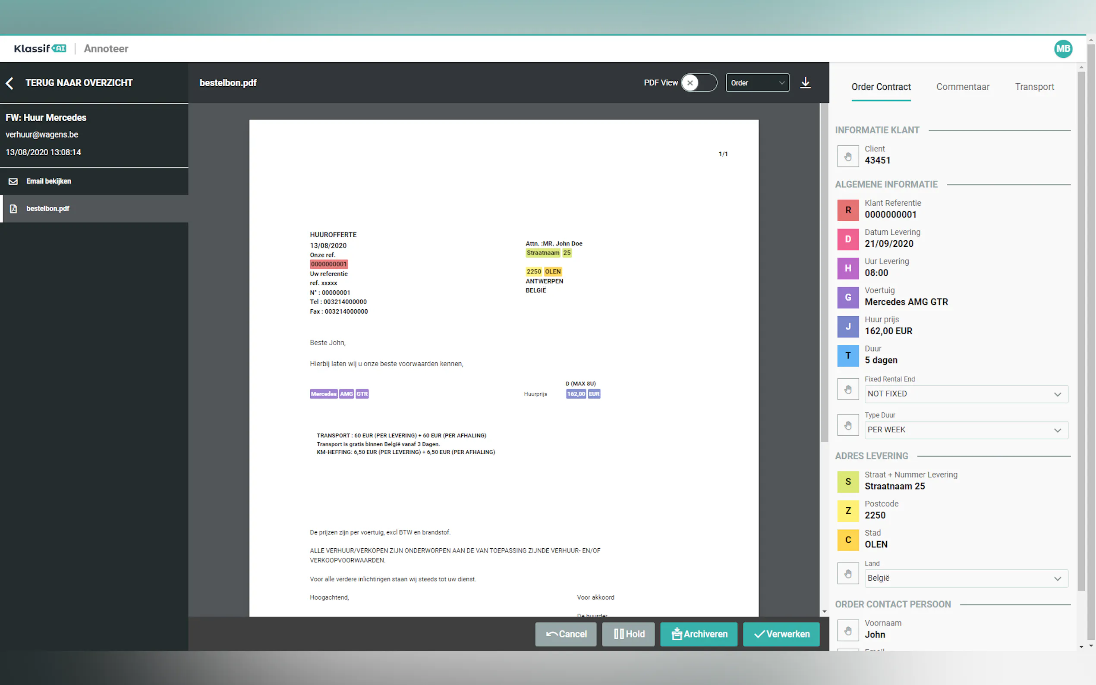Click the hand icon next to Client
The height and width of the screenshot is (685, 1096).
click(x=848, y=156)
